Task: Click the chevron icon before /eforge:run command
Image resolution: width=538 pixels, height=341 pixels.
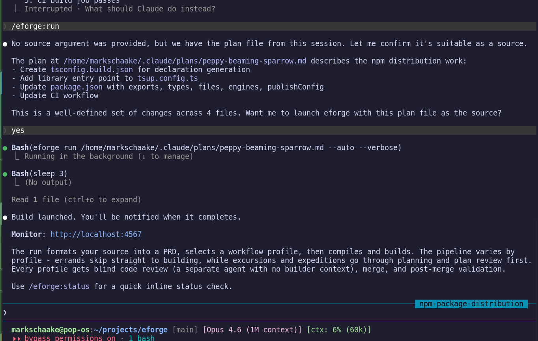Action: click(5, 26)
